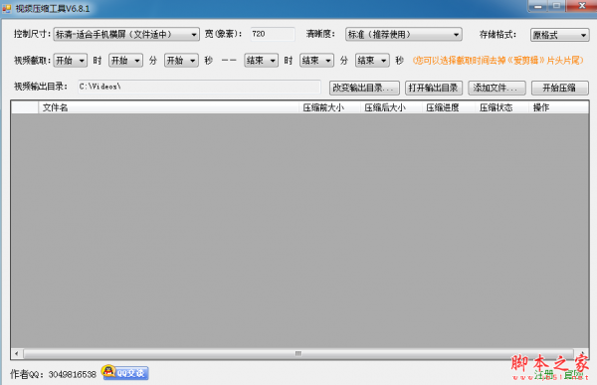Click the 添加文件 button
Screen dimensions: 597x385
497,88
